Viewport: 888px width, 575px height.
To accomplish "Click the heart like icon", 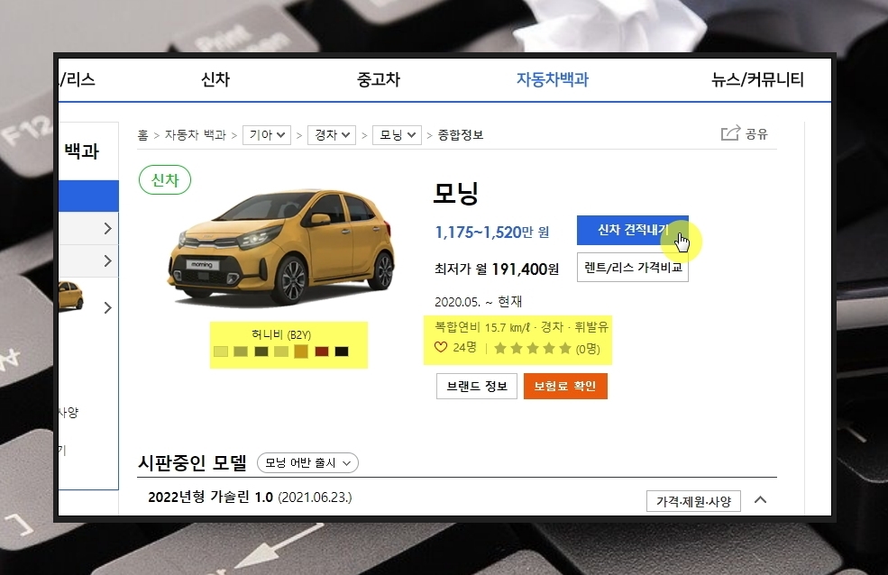I will [x=441, y=347].
